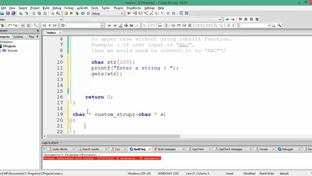Insert DoxyBlocks block comment icon
This screenshot has height=176, width=312.
coord(9,25)
